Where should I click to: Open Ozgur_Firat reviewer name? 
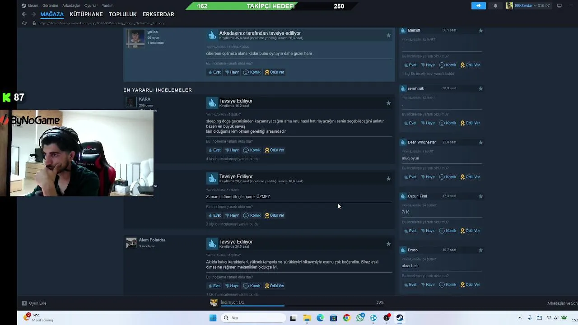(x=417, y=196)
